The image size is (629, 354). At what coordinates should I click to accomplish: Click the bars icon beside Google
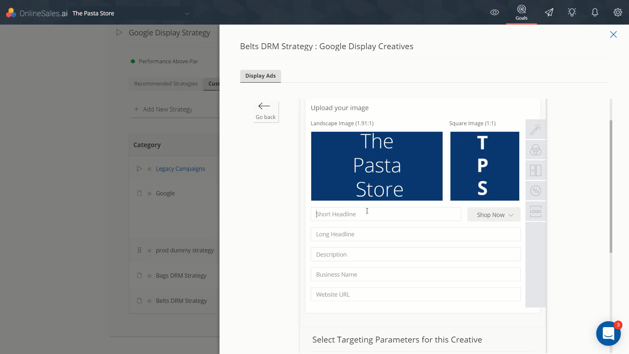(149, 193)
